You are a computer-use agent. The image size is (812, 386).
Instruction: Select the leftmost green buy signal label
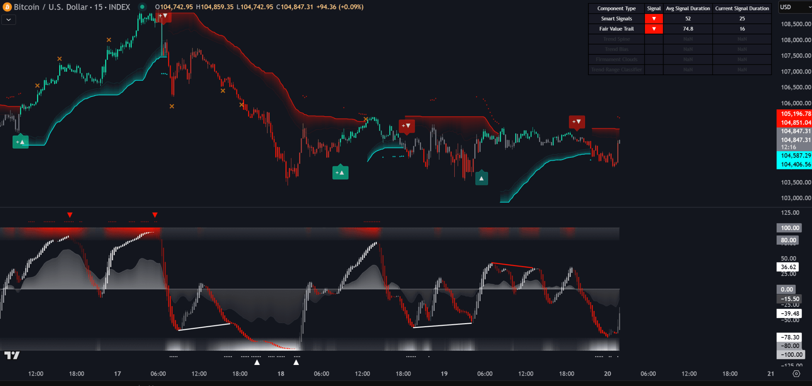(x=20, y=142)
